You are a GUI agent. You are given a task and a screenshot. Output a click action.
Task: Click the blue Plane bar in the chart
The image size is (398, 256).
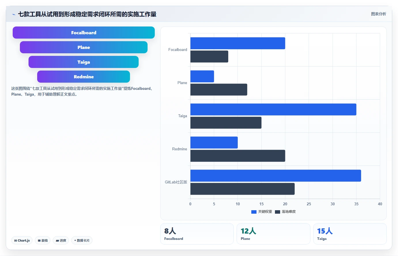[202, 76]
